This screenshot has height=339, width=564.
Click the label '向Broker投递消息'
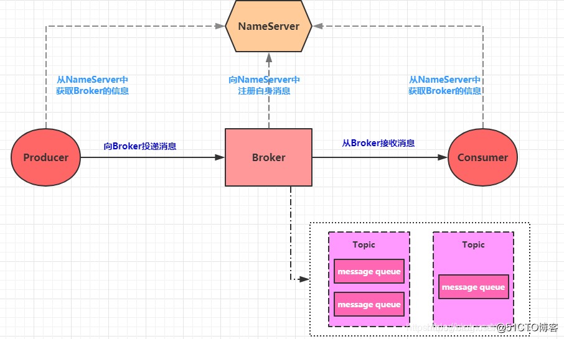140,146
